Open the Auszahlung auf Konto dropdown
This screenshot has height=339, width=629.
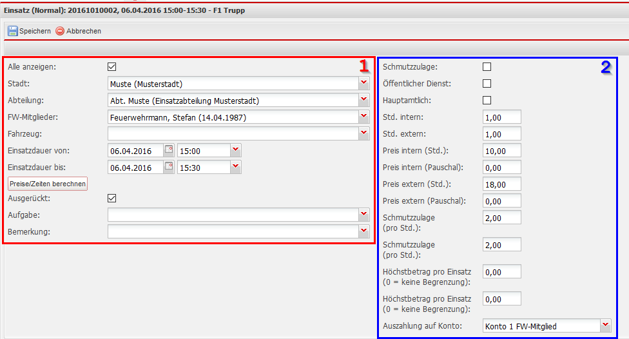(605, 325)
